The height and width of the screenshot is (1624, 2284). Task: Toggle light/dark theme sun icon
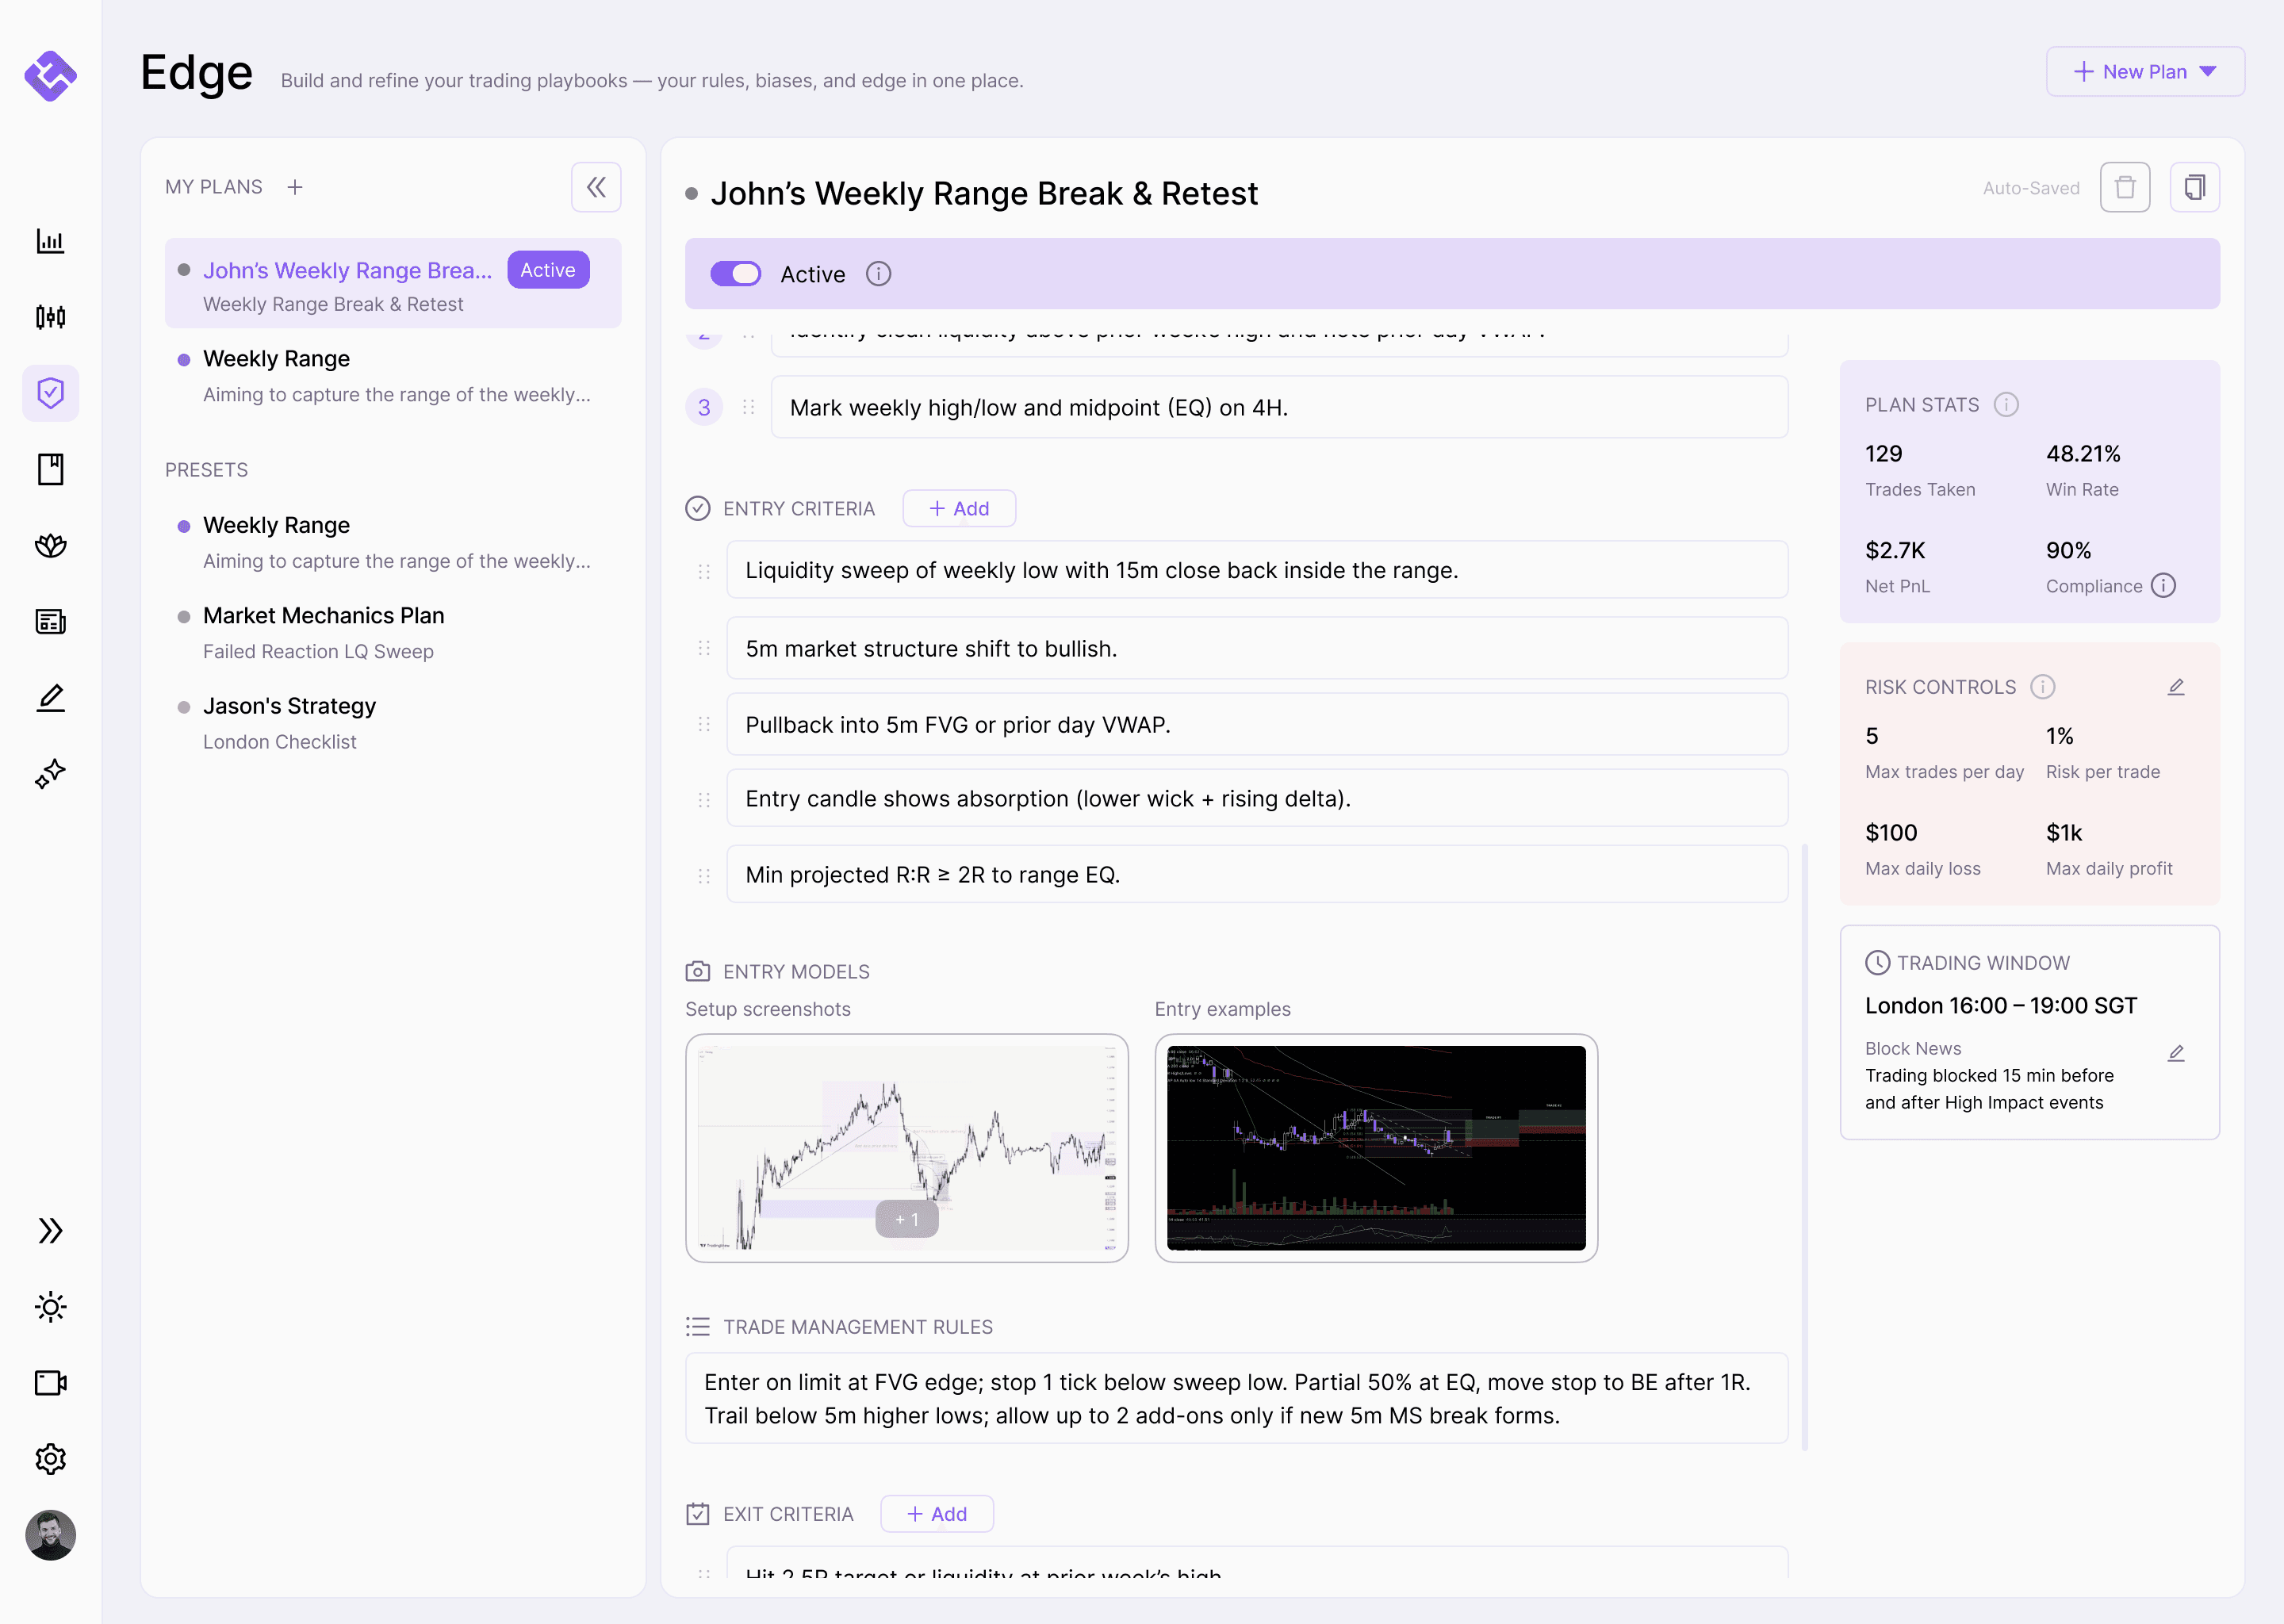(x=50, y=1307)
